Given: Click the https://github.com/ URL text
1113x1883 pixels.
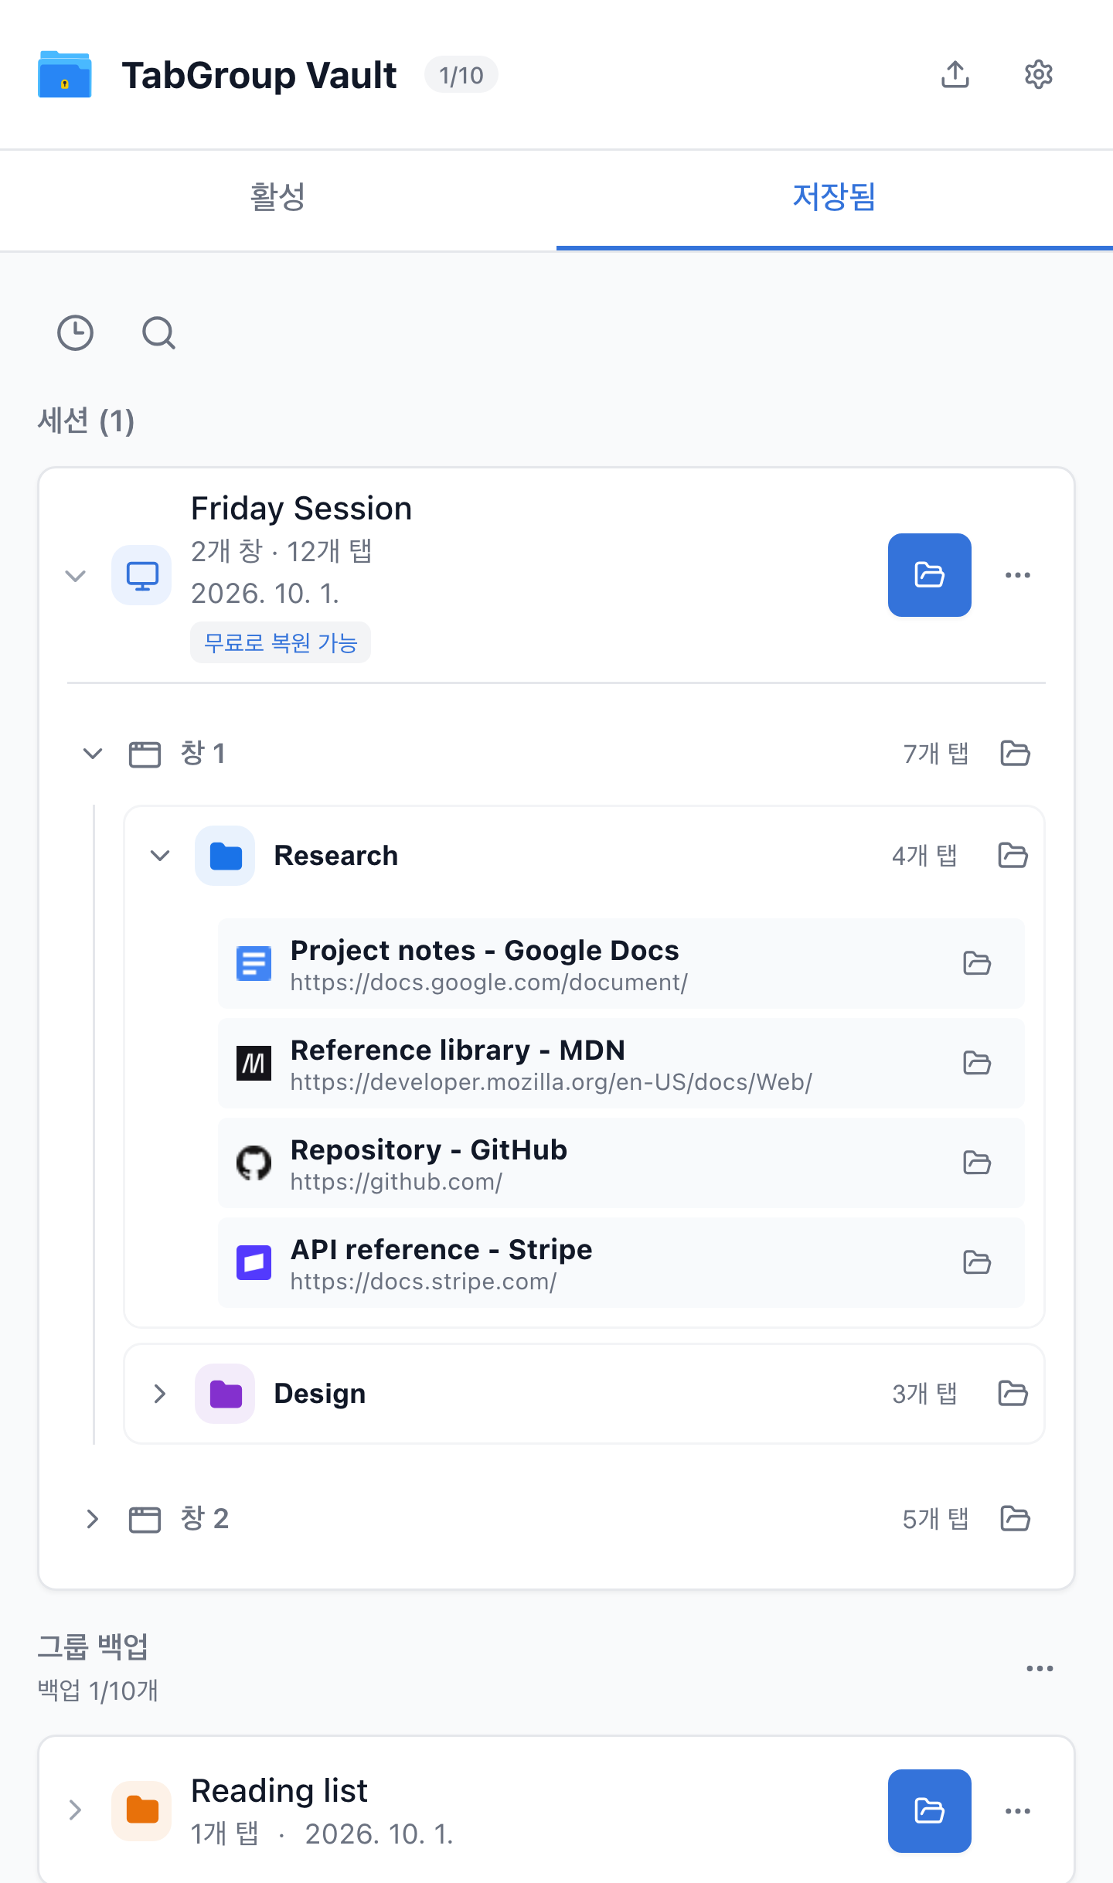Looking at the screenshot, I should pos(397,1182).
